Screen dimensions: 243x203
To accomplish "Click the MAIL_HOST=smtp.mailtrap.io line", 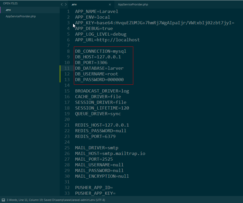I will tap(110, 153).
